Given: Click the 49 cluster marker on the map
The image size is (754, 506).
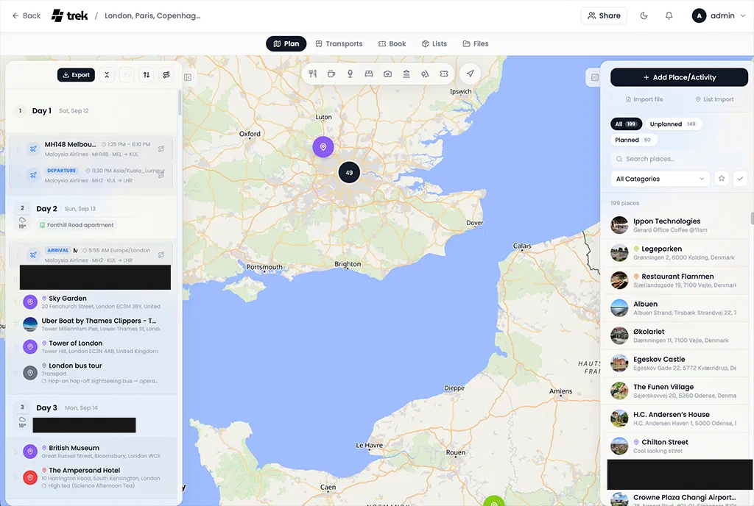Looking at the screenshot, I should [349, 172].
